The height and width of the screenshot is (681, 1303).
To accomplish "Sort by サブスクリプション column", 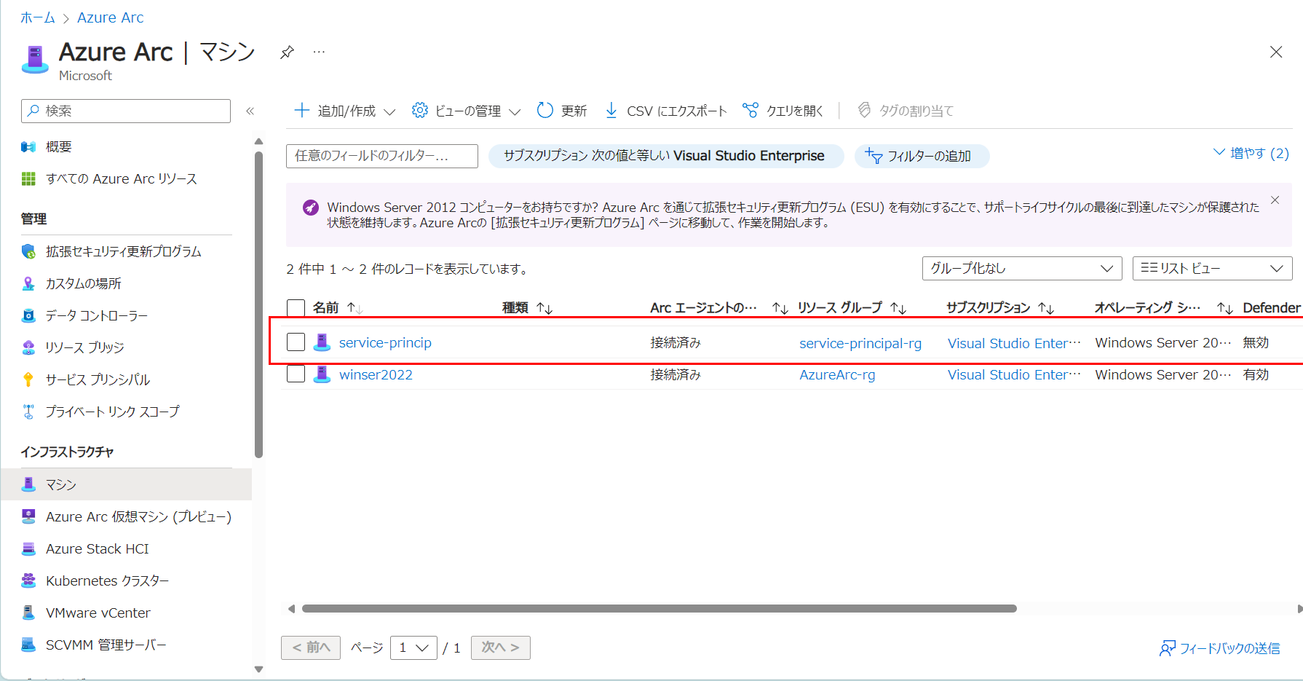I will click(1000, 308).
